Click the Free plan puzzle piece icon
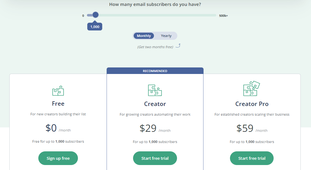Image resolution: width=311 pixels, height=170 pixels. [58, 91]
